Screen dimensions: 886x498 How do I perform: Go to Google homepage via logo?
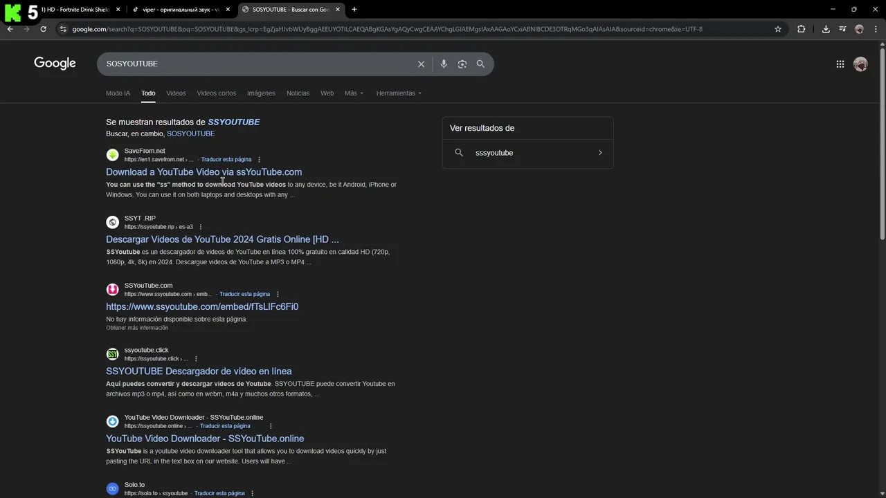55,64
